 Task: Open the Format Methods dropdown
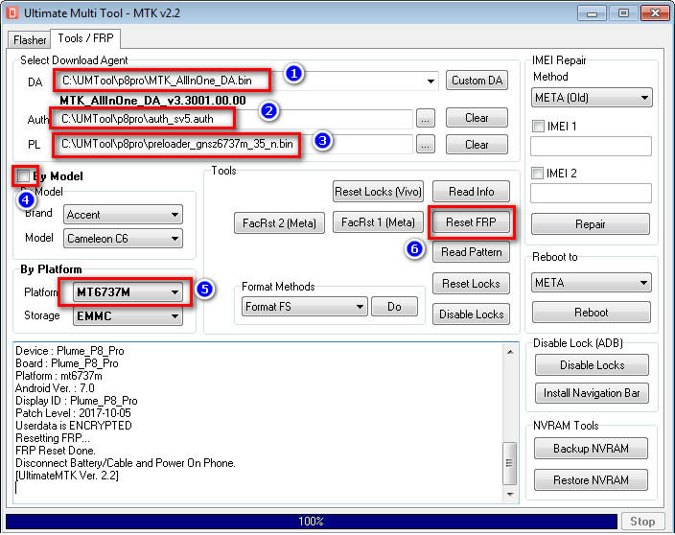304,307
